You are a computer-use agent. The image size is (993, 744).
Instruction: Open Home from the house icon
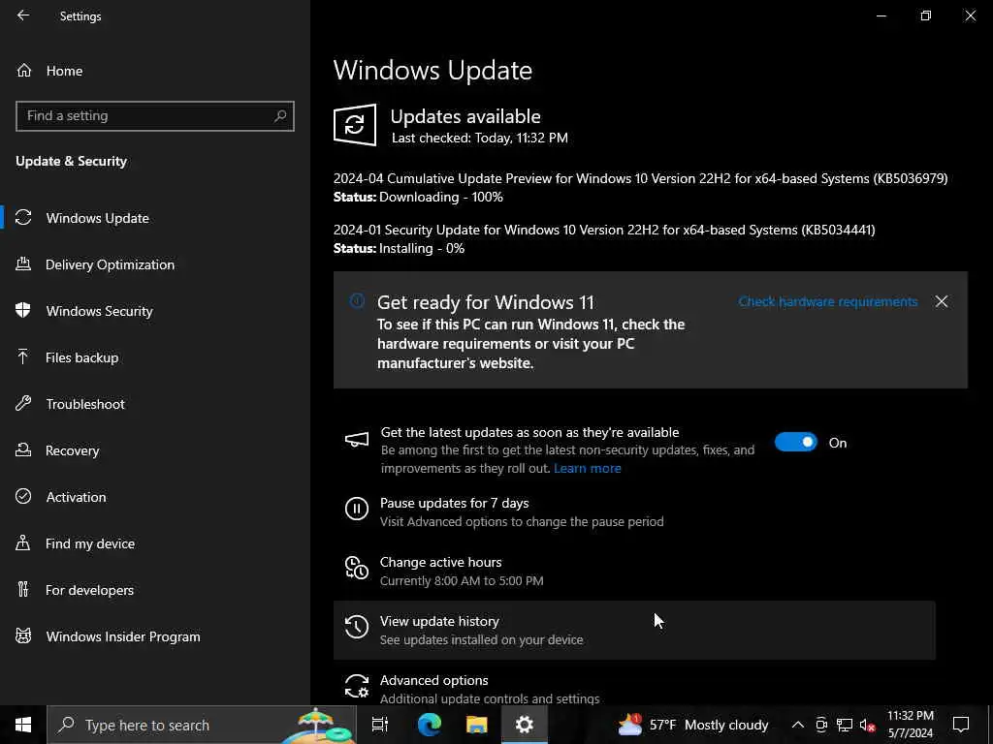pyautogui.click(x=24, y=71)
